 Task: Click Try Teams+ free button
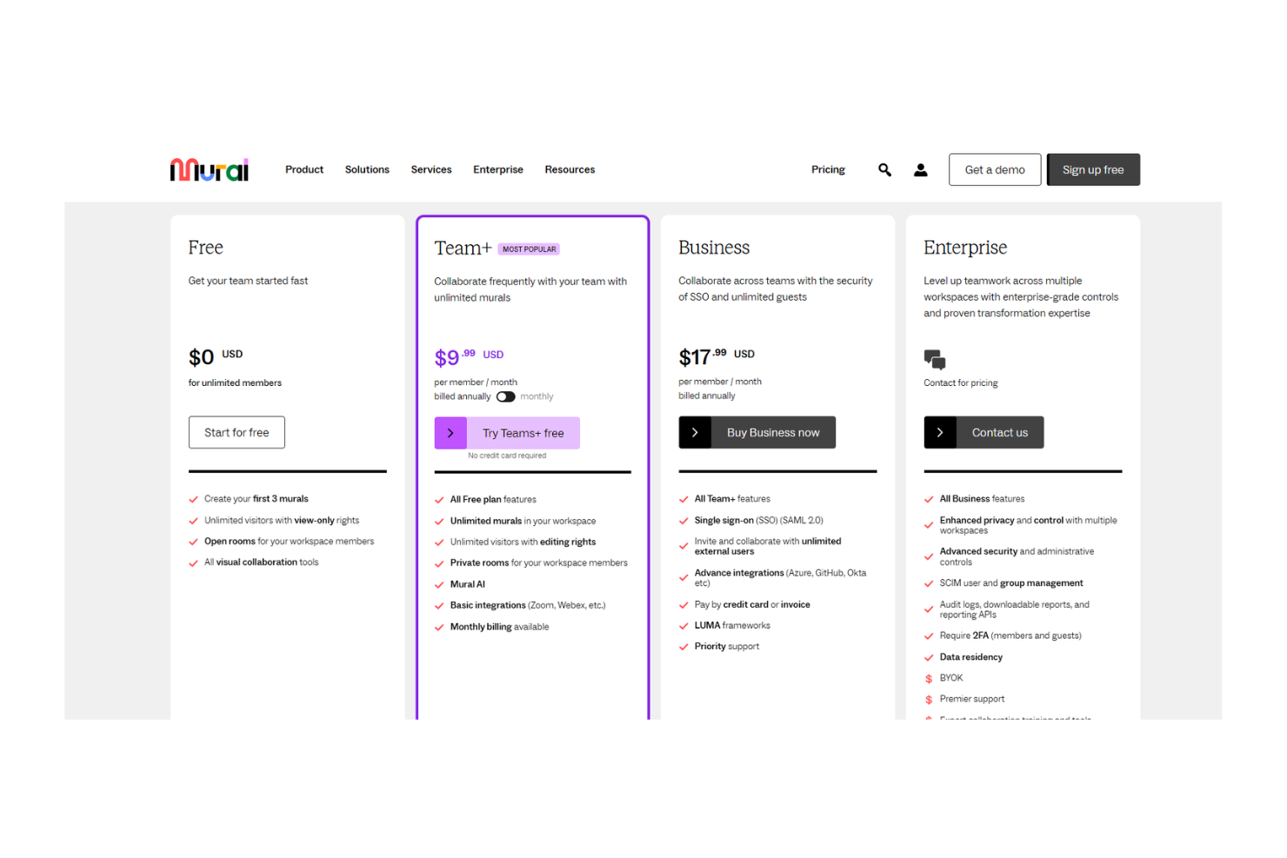point(507,433)
